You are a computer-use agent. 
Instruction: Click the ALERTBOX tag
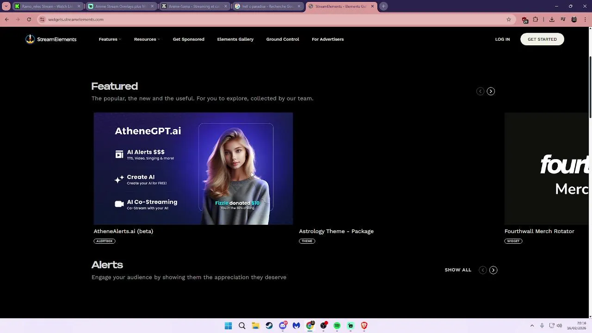point(104,241)
